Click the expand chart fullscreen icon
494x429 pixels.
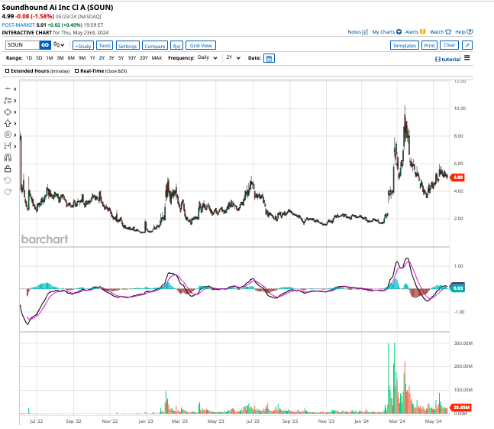tap(467, 46)
